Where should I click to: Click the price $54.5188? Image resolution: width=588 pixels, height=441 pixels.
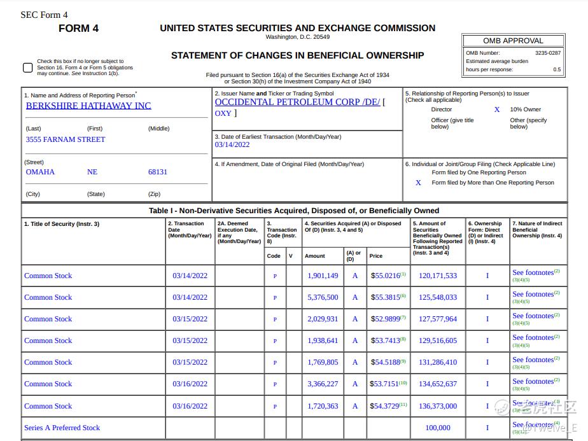tap(386, 363)
